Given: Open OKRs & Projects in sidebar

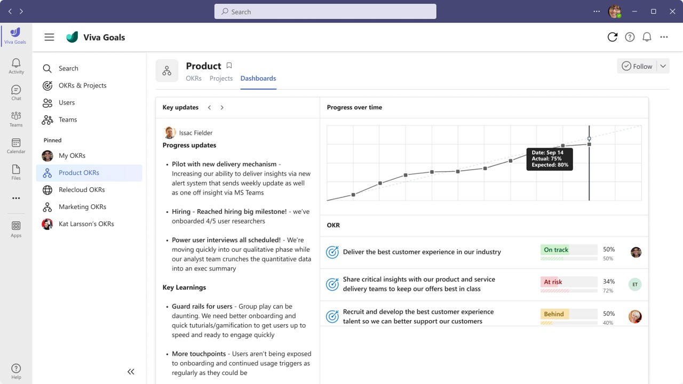Looking at the screenshot, I should pyautogui.click(x=82, y=85).
